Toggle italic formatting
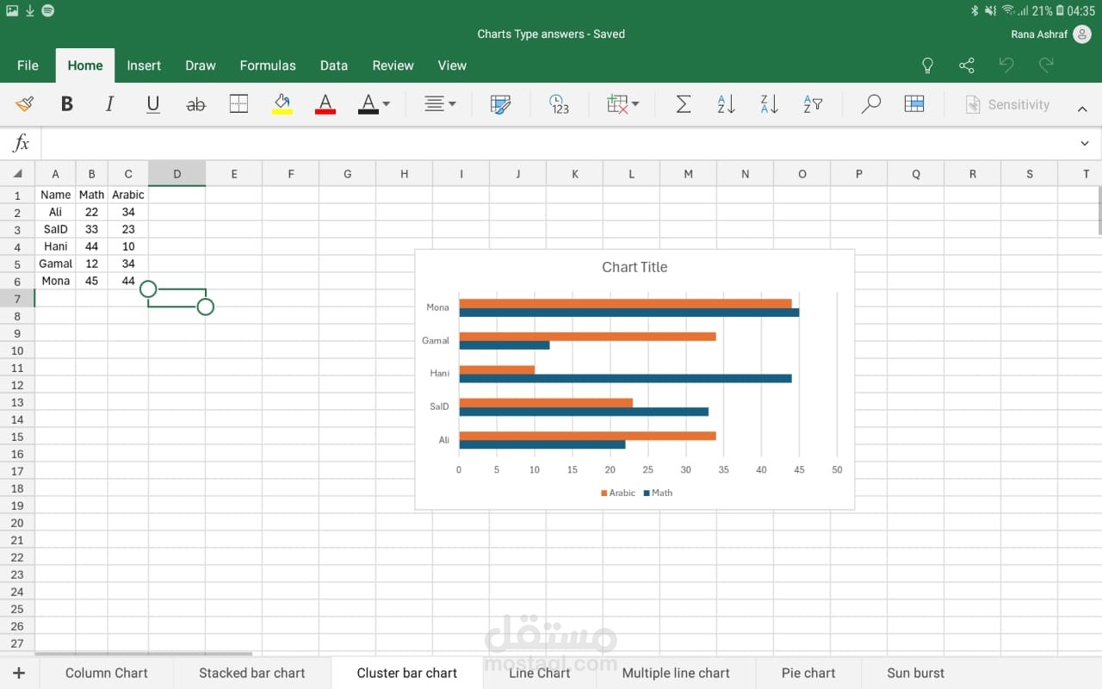Screen dimensions: 1102x689 click(x=109, y=104)
